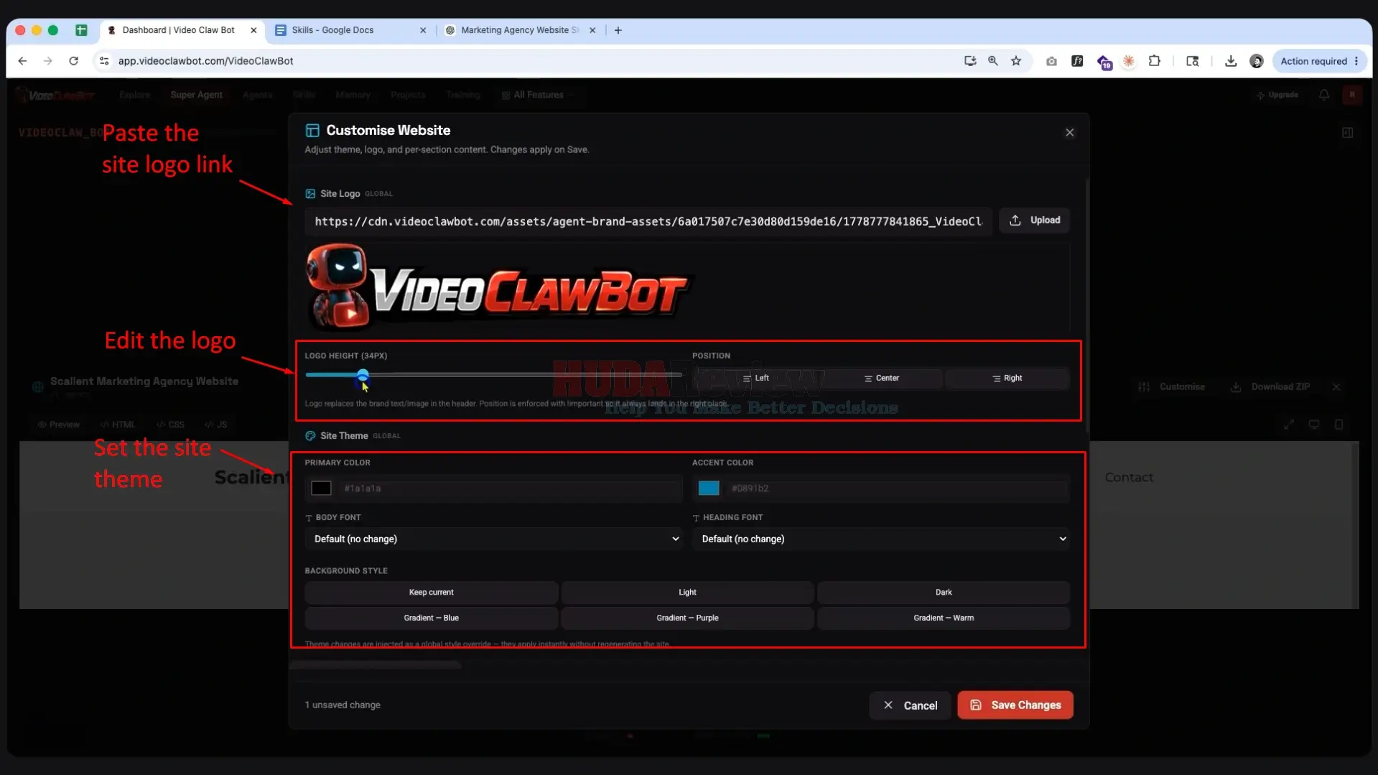Click the Chrome side panel icon
Image resolution: width=1378 pixels, height=775 pixels.
pos(1193,61)
